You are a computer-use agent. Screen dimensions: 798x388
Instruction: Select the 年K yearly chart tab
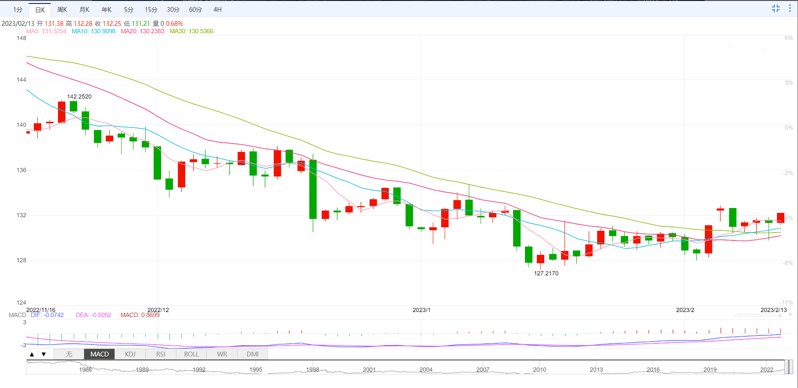tap(107, 10)
